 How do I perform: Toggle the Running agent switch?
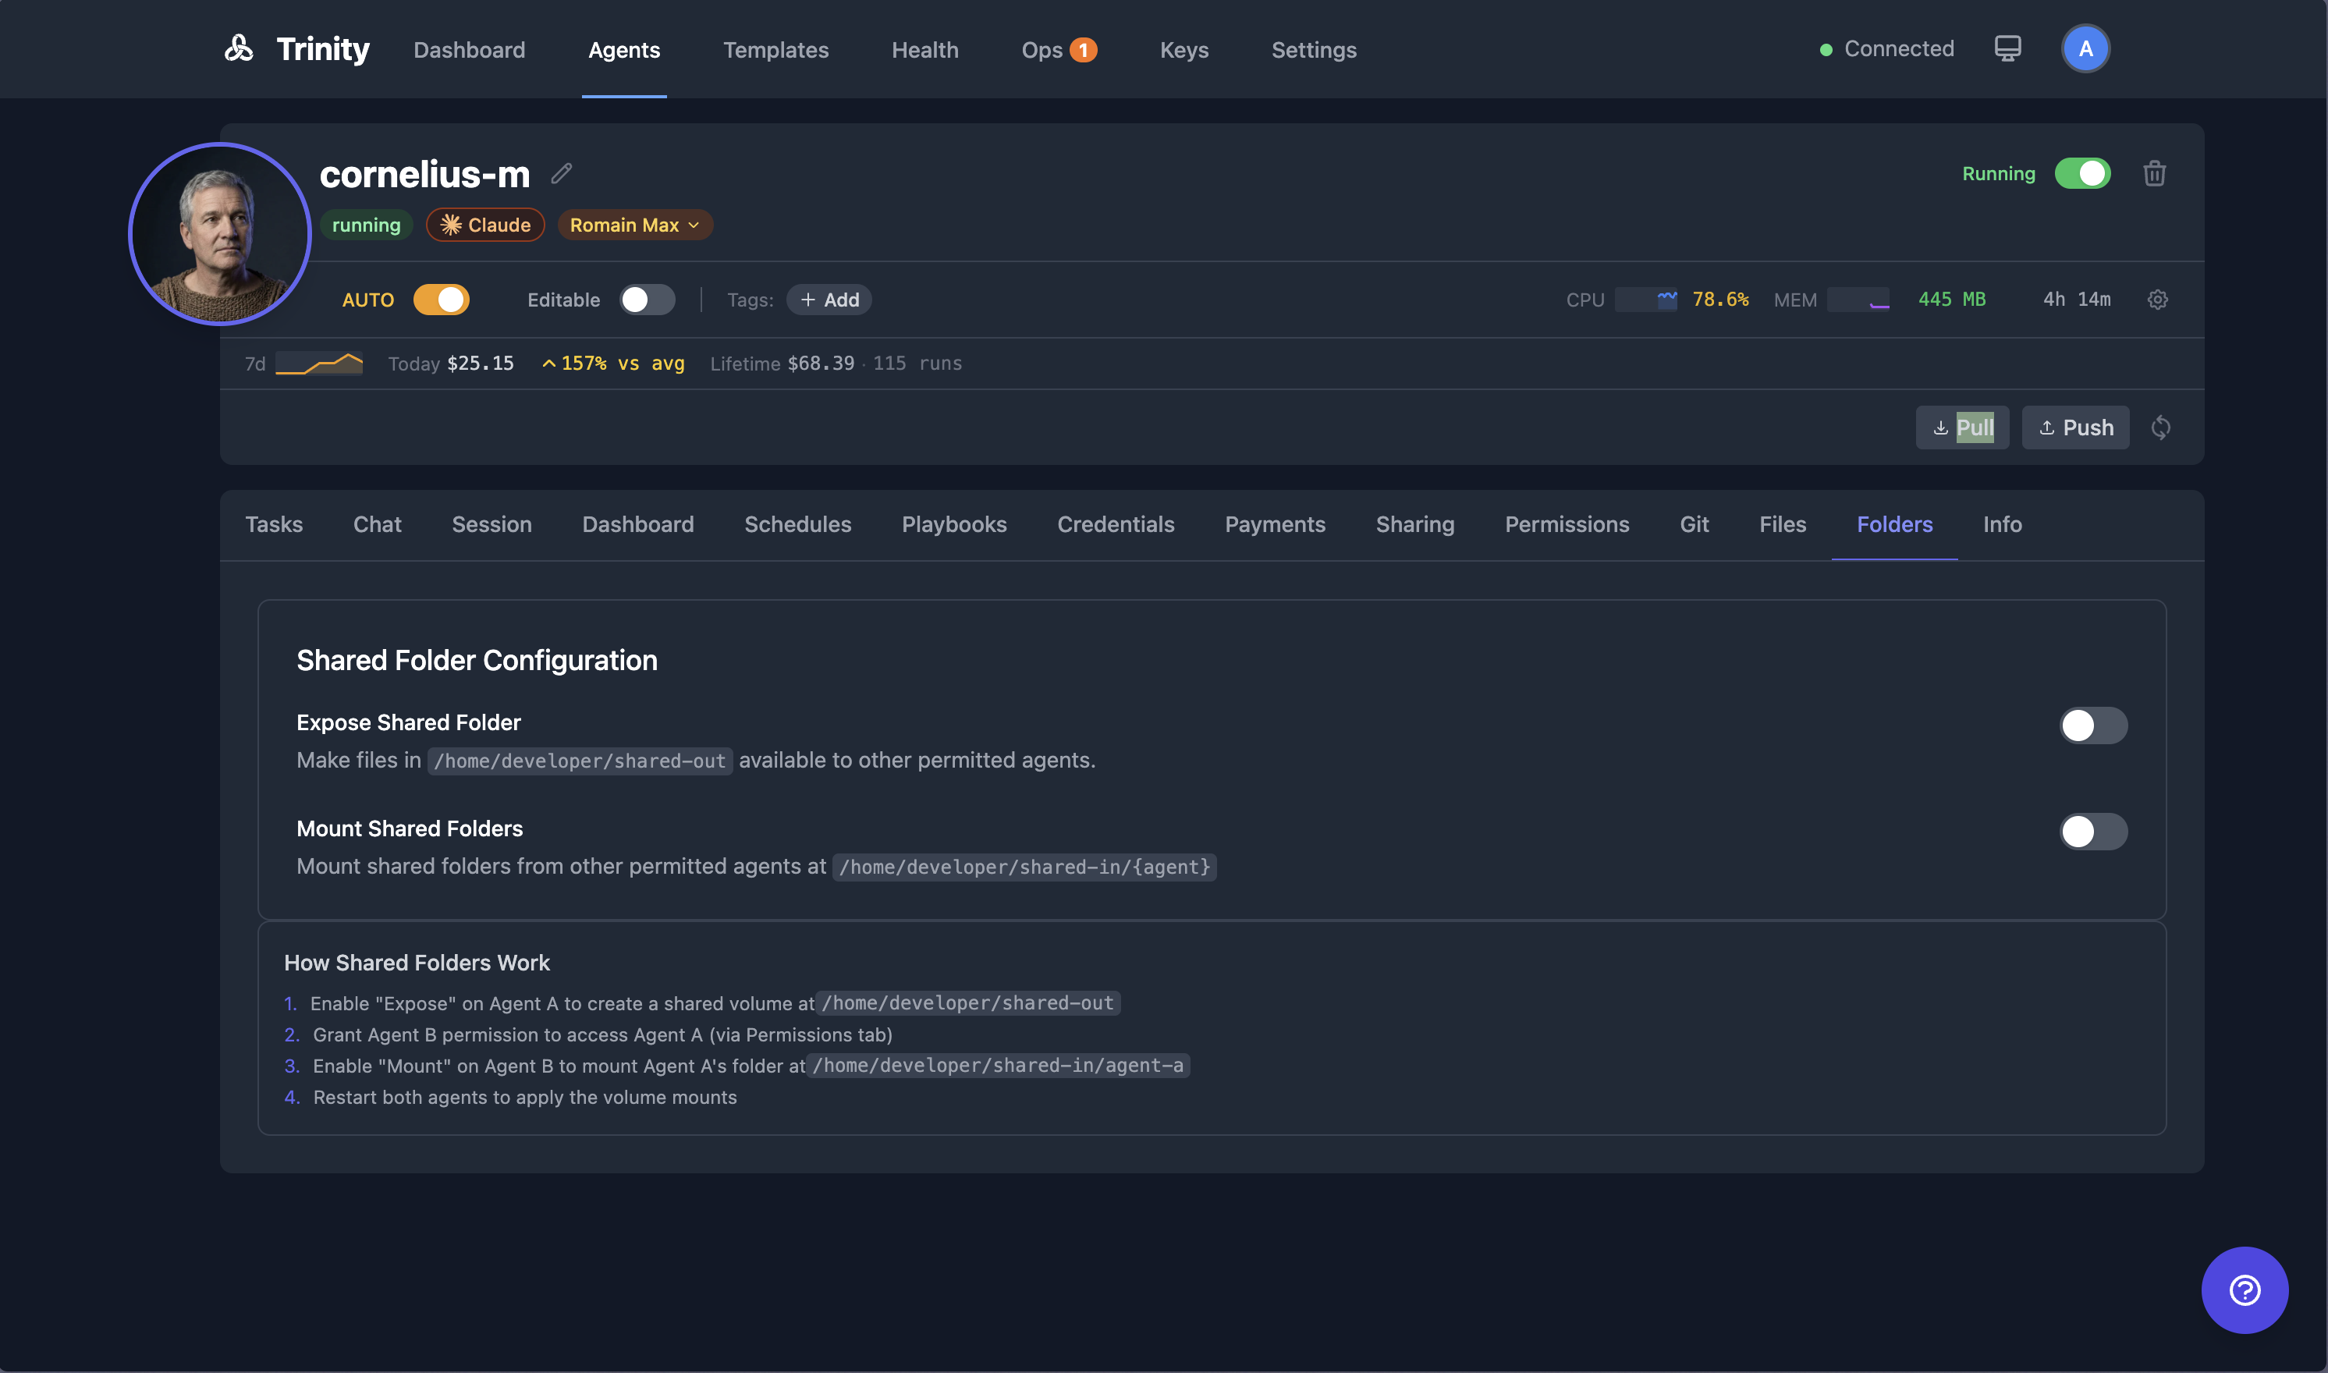pyautogui.click(x=2082, y=173)
